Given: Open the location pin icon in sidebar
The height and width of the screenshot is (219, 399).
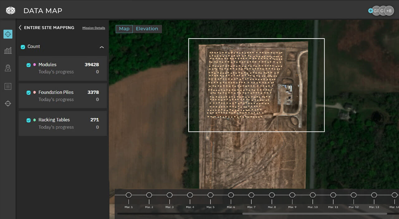Looking at the screenshot, I should click(8, 68).
